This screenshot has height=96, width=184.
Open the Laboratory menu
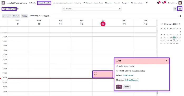98,3
